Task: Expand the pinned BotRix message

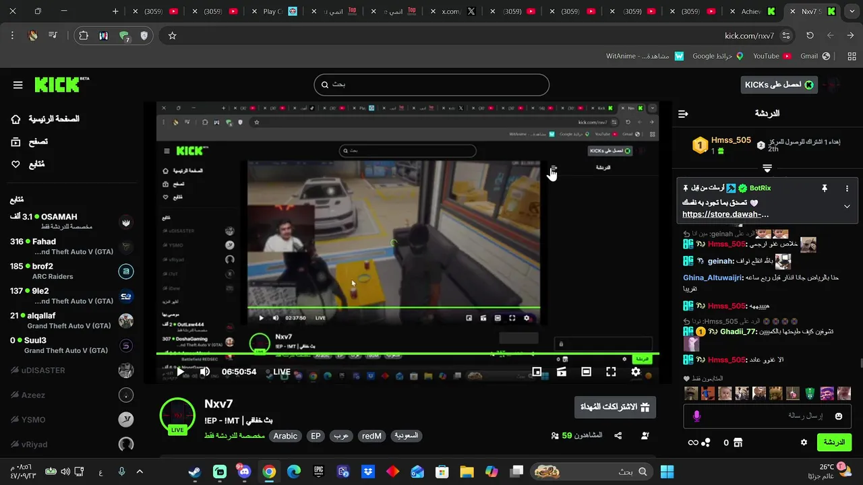Action: coord(847,207)
